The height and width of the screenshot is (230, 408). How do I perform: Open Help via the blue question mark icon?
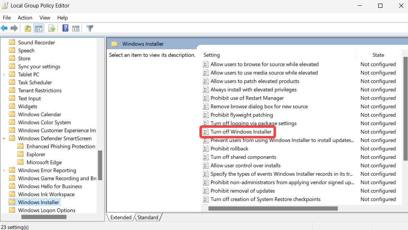tap(65, 28)
